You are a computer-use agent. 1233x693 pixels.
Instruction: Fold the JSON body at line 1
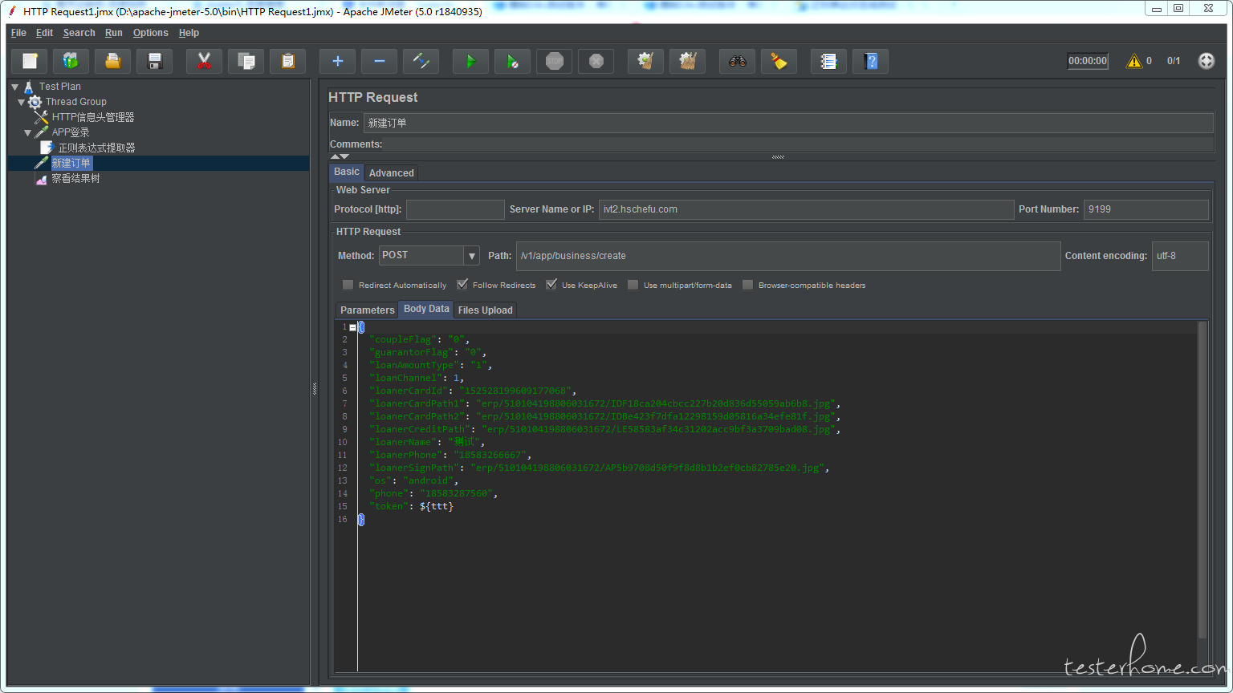(x=352, y=327)
